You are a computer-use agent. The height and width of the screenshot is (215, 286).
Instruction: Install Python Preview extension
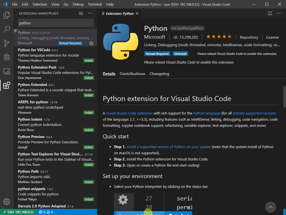pyautogui.click(x=89, y=147)
